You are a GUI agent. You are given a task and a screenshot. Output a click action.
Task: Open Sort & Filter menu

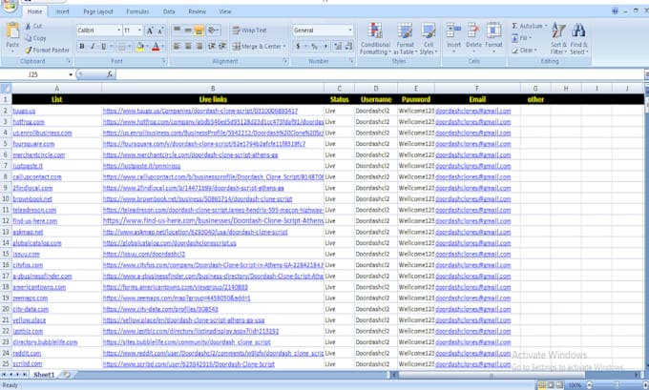[558, 38]
